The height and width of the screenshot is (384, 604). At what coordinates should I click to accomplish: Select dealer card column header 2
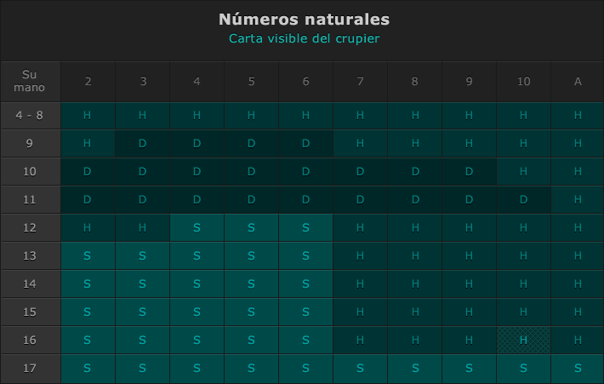click(x=88, y=82)
